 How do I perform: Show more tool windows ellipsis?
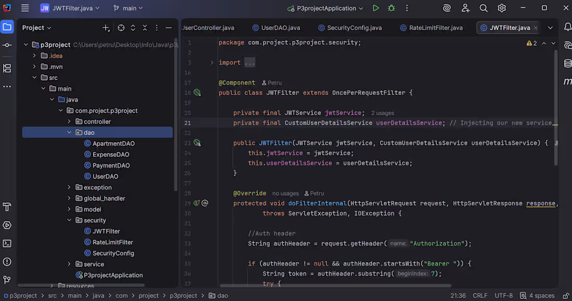pos(7,87)
